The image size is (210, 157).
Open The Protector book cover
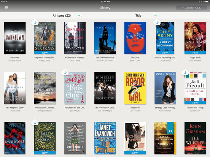click(105, 88)
